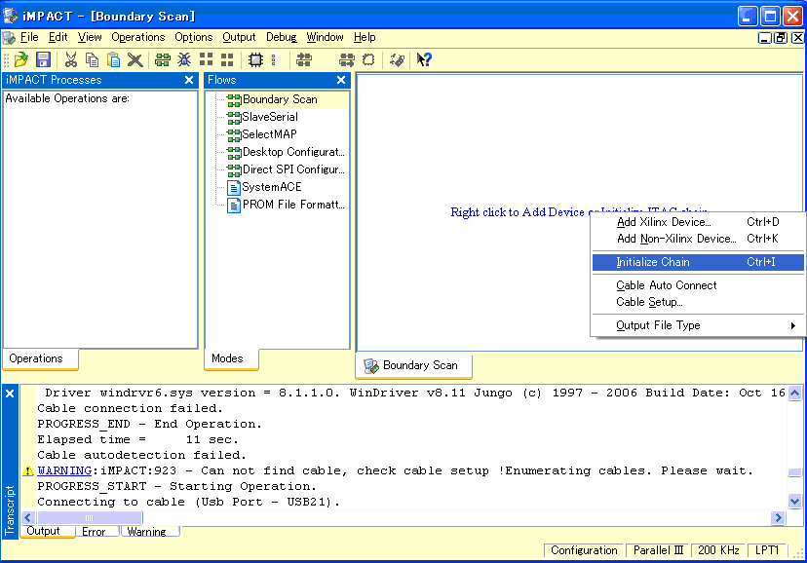
Task: Click the Cut scissors icon
Action: click(70, 60)
